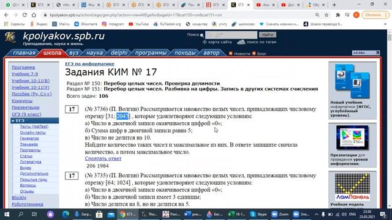392x220 pixels.
Task: Open the zoom magnifier icon in address bar
Action: pos(317,15)
